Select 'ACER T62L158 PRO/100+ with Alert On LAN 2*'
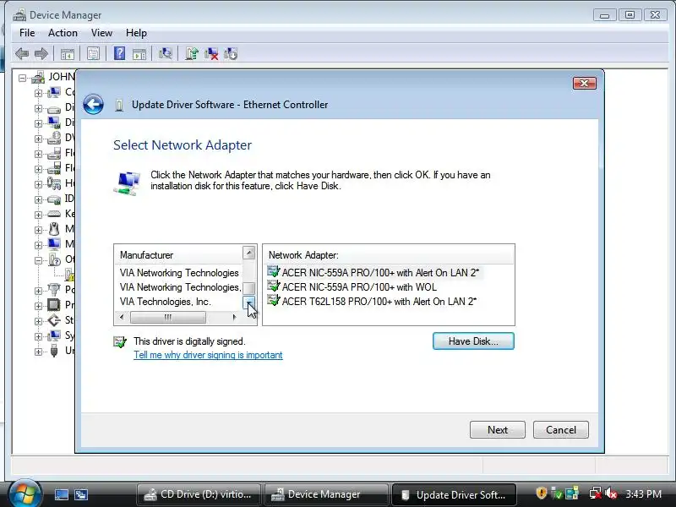This screenshot has height=507, width=676. click(379, 302)
